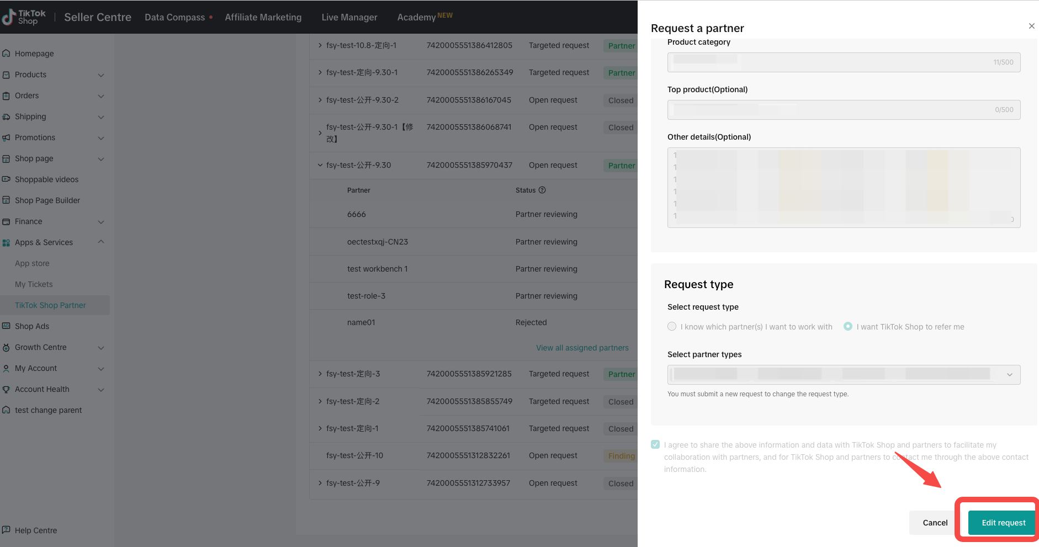This screenshot has height=547, width=1039.
Task: Expand the Products sidebar menu
Action: [101, 75]
